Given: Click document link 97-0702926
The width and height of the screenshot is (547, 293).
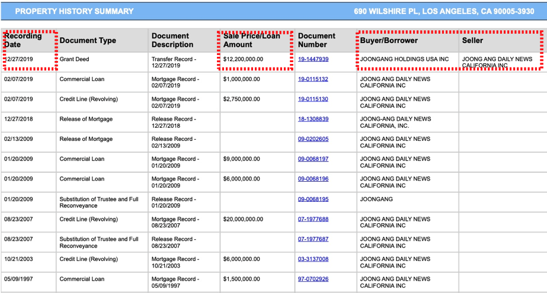Looking at the screenshot, I should point(313,279).
